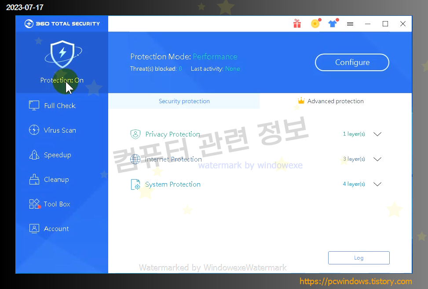The image size is (428, 289).
Task: Click the Protection: On label
Action: (62, 80)
